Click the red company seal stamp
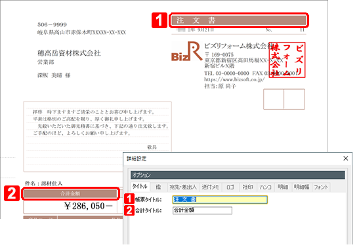This screenshot has height=251, width=359. click(287, 60)
